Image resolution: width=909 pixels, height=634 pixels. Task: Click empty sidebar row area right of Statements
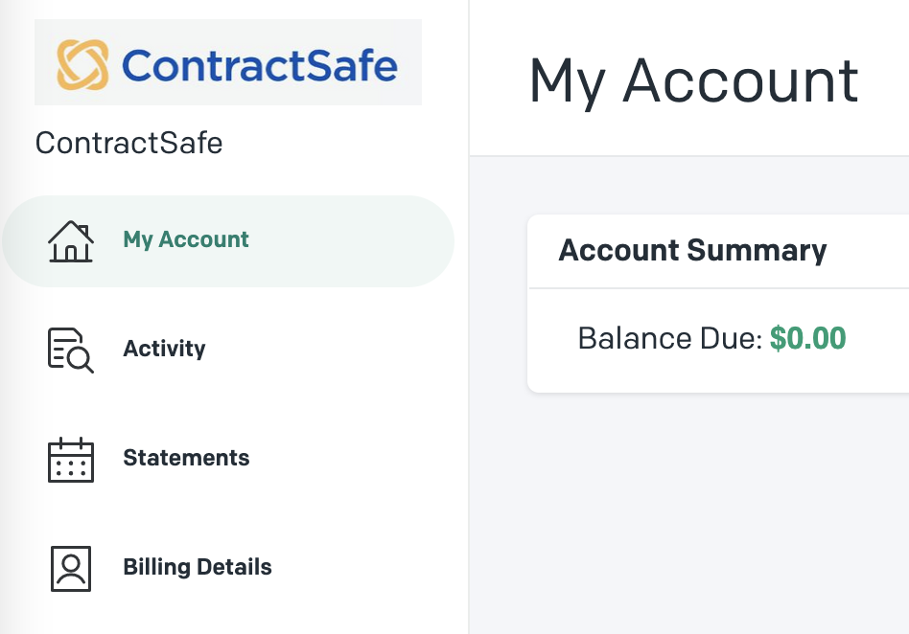click(x=354, y=459)
